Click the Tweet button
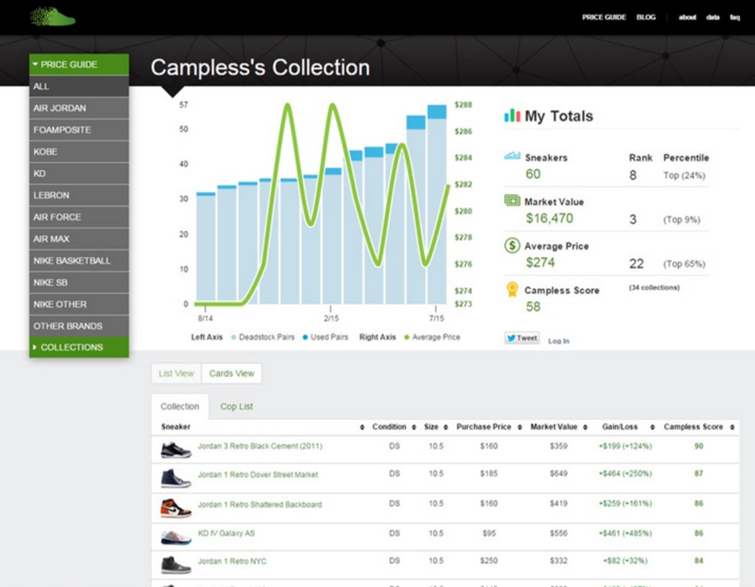 pyautogui.click(x=522, y=338)
